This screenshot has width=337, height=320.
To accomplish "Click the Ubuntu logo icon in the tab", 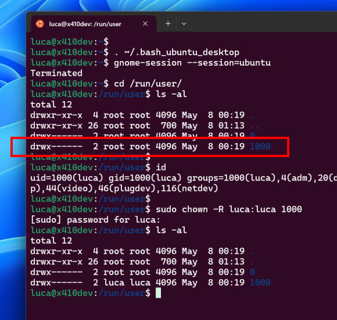I will tap(40, 24).
